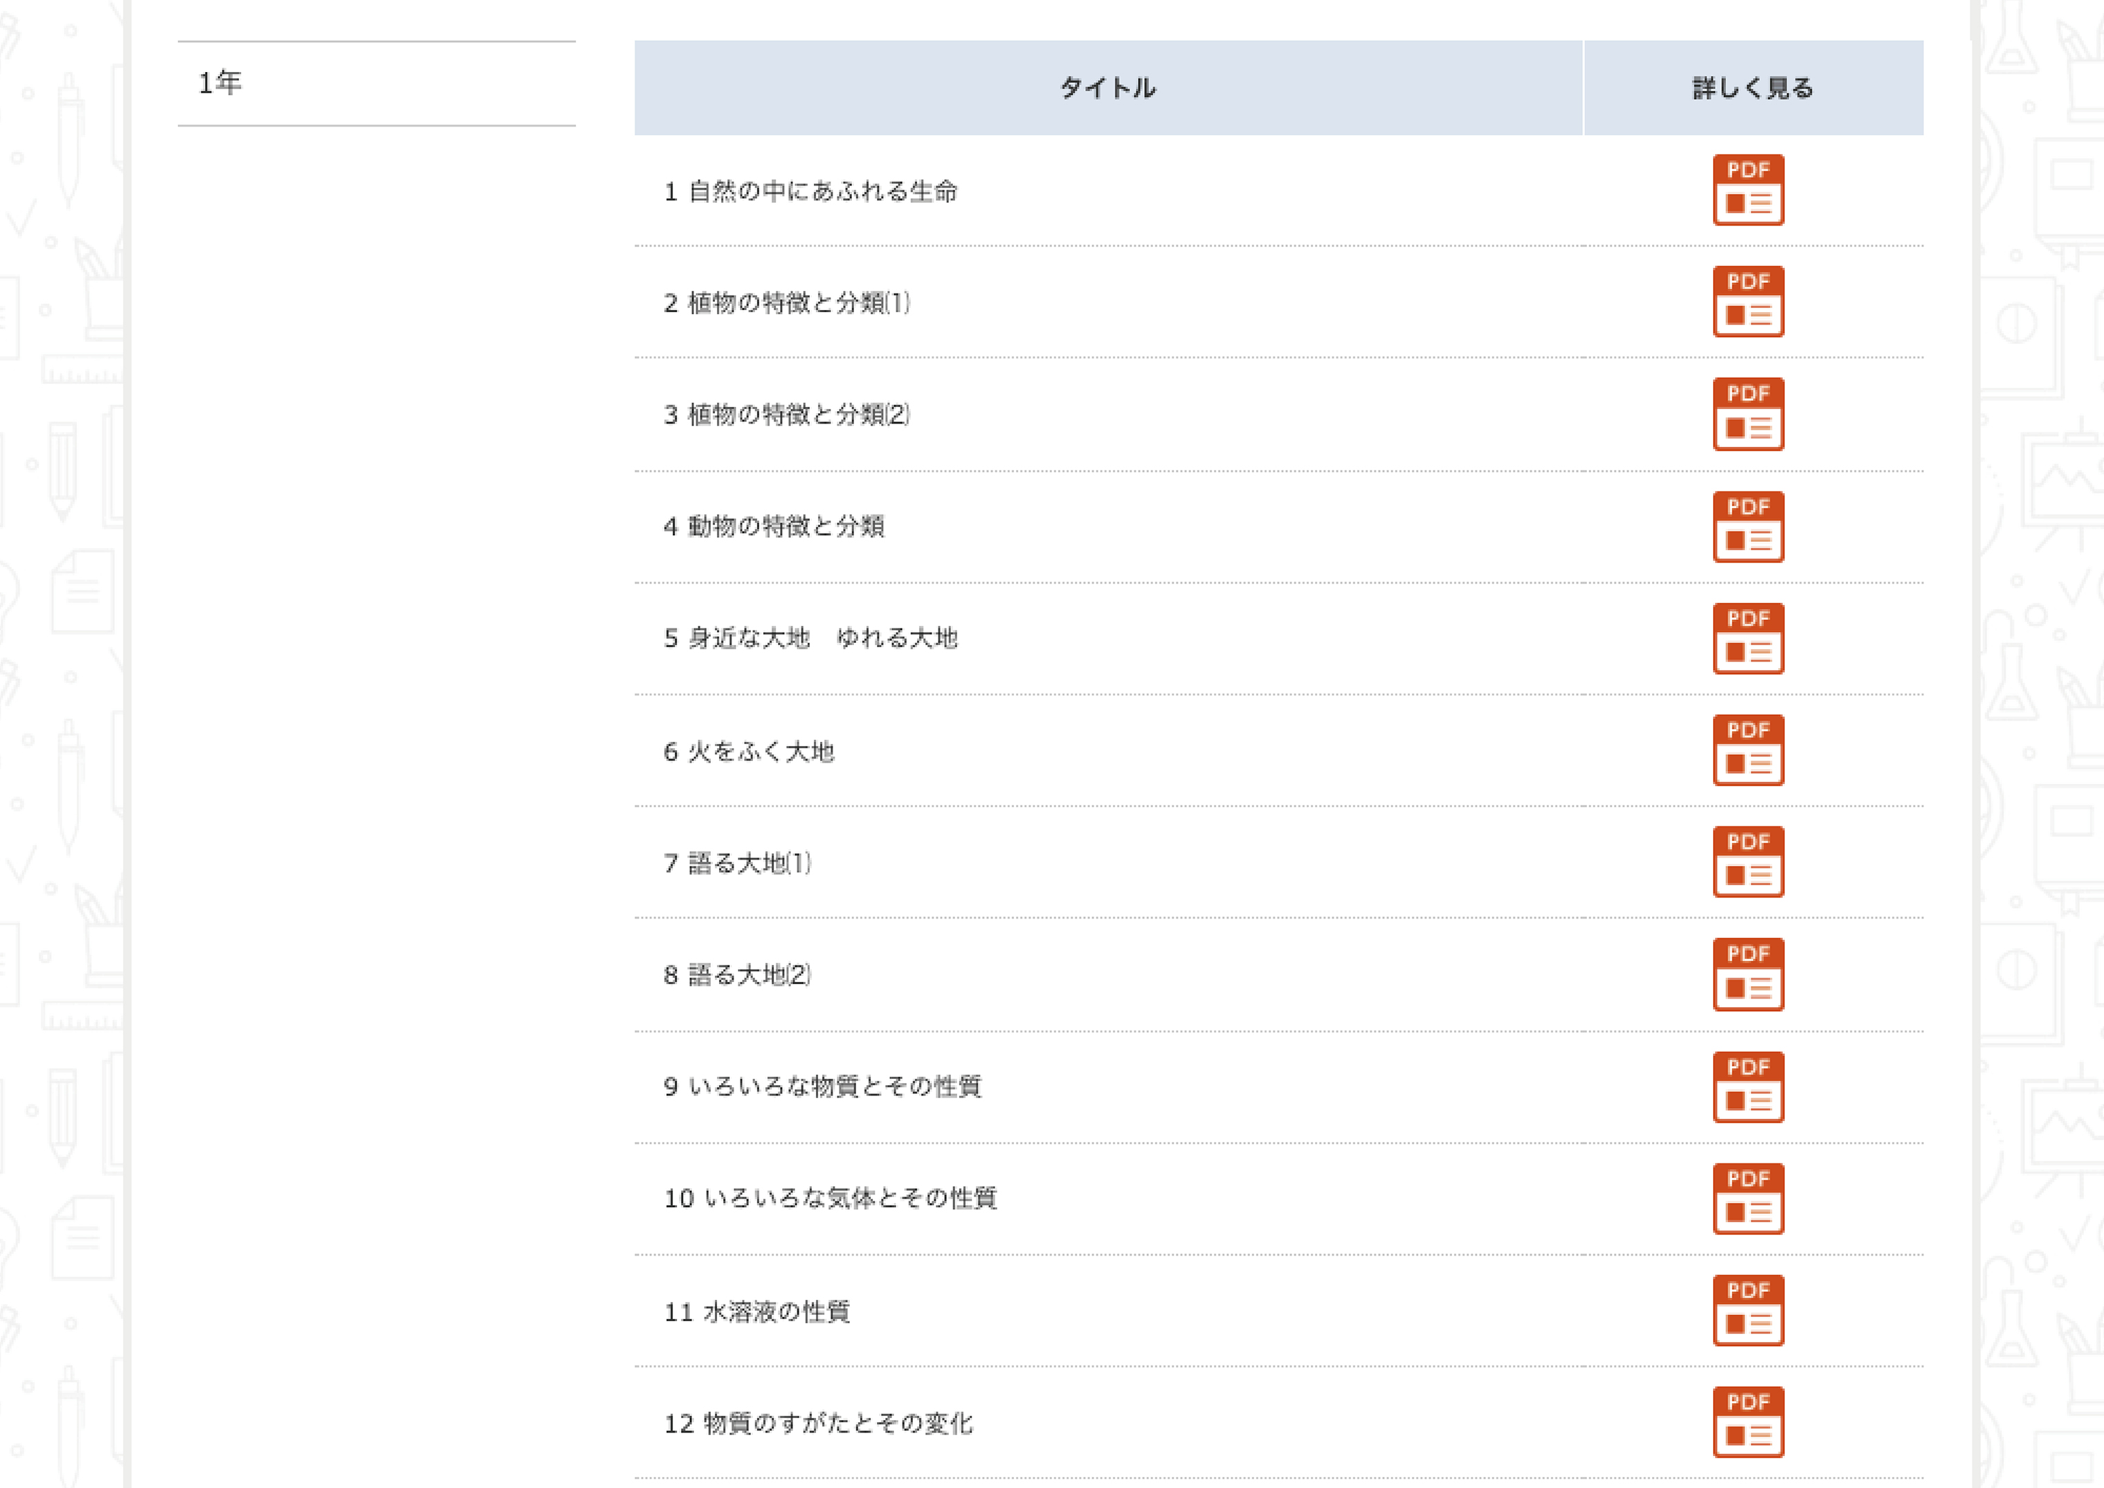Open PDF for 1 自然の中にあふれる生命
The height and width of the screenshot is (1488, 2104).
coord(1748,190)
